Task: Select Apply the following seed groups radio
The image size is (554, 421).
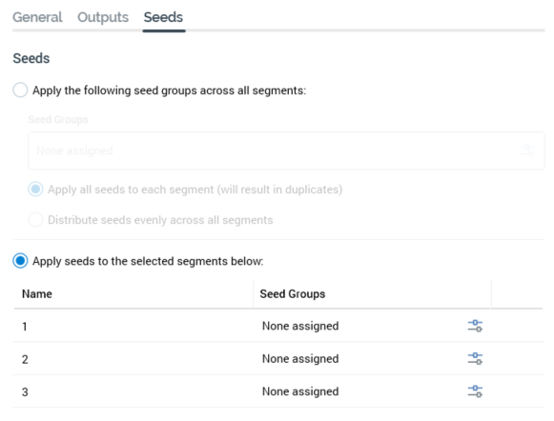Action: (x=20, y=90)
